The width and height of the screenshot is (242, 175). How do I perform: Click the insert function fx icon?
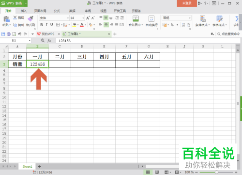(49, 41)
